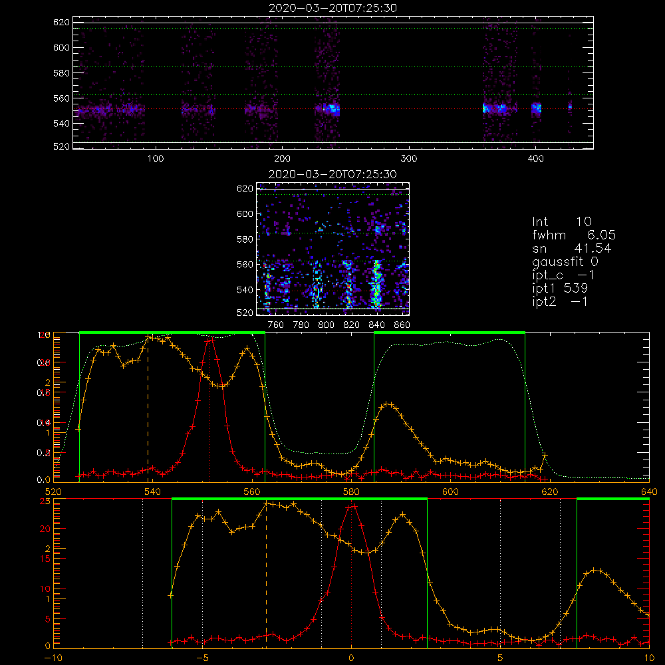The height and width of the screenshot is (665, 665).
Task: Click the orange dashed vertical marker in profile plot
Action: (148, 409)
